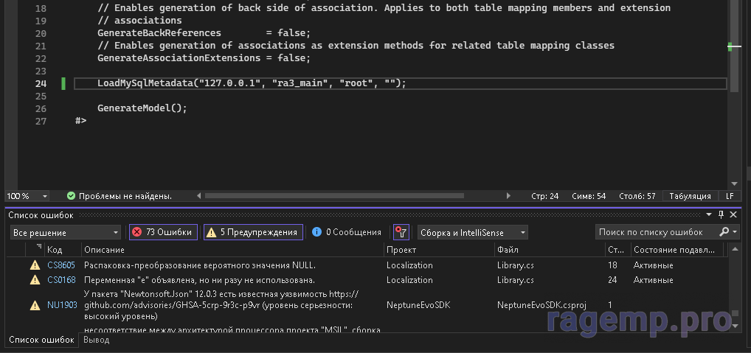
Task: Open the CS8605 error code link
Action: coord(60,265)
